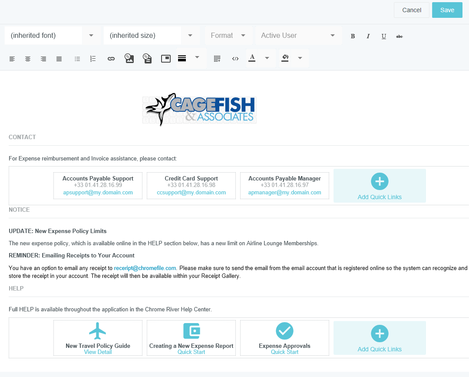Toggle italic formatting
Image resolution: width=469 pixels, height=377 pixels.
(368, 36)
